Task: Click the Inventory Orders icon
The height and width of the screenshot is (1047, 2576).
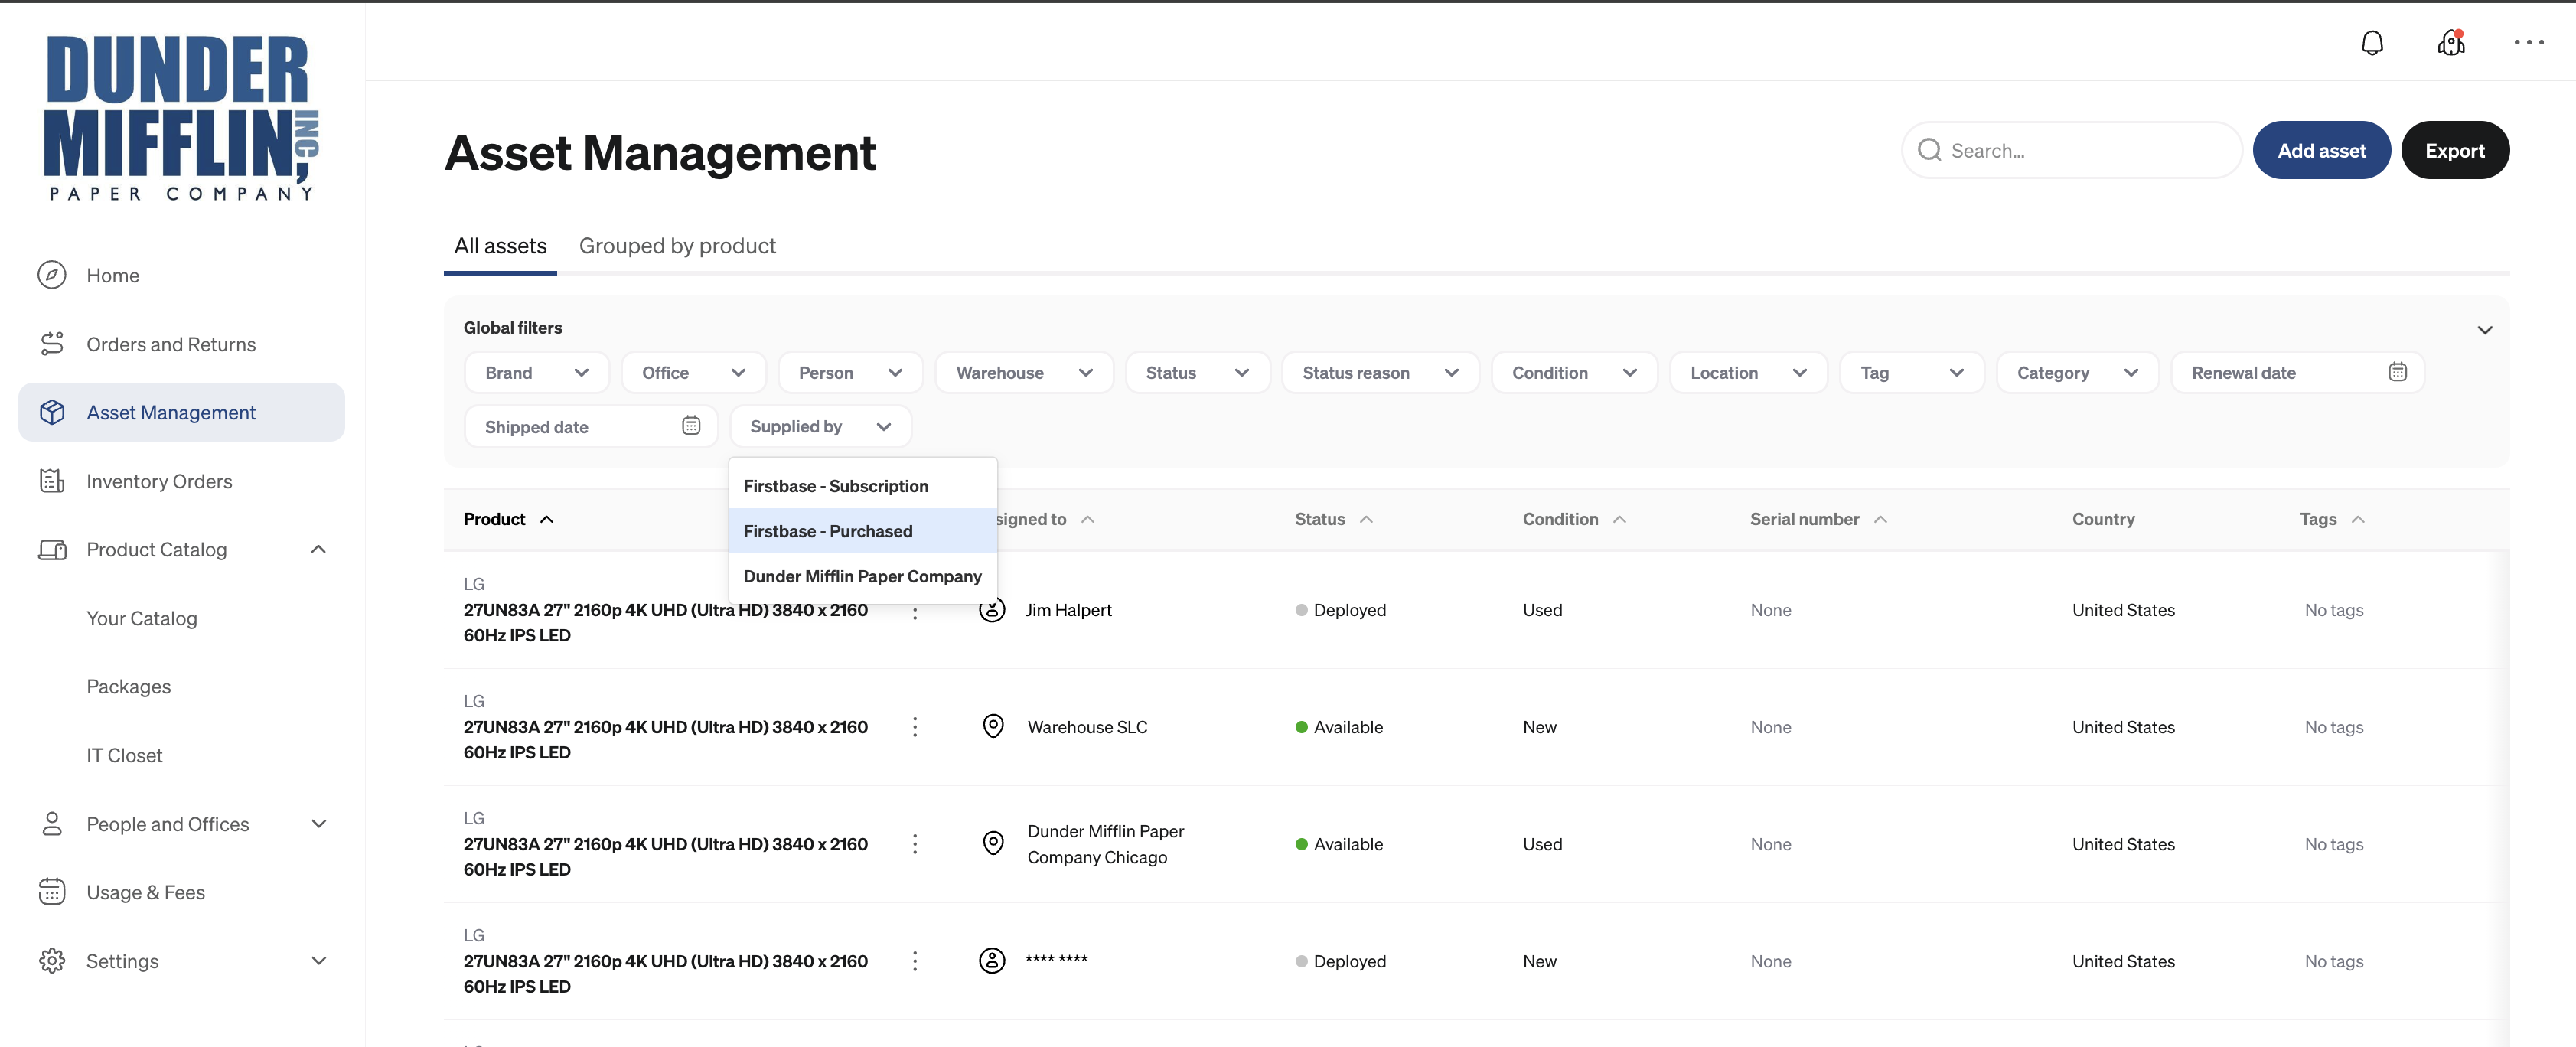Action: tap(52, 481)
